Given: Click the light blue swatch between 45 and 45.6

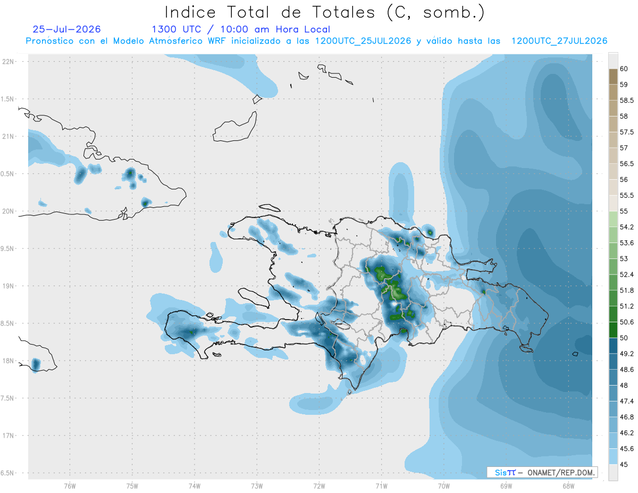Looking at the screenshot, I should (613, 456).
